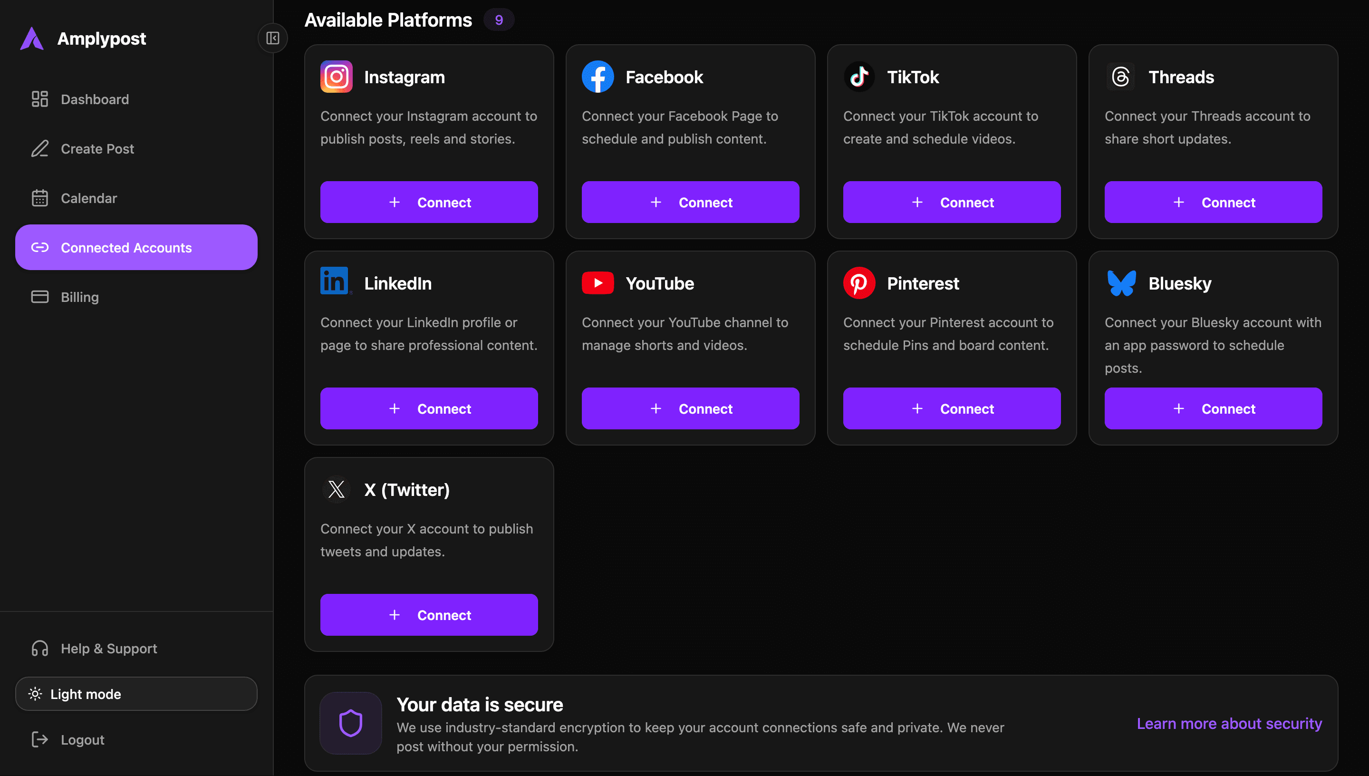Click the TikTok logo icon
This screenshot has width=1369, height=776.
coord(859,77)
